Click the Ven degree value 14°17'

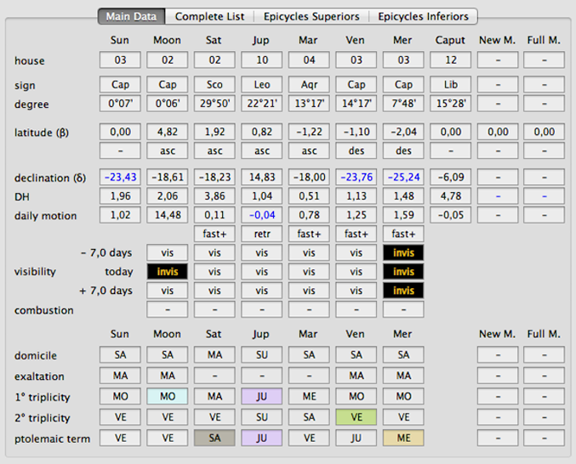click(x=356, y=104)
